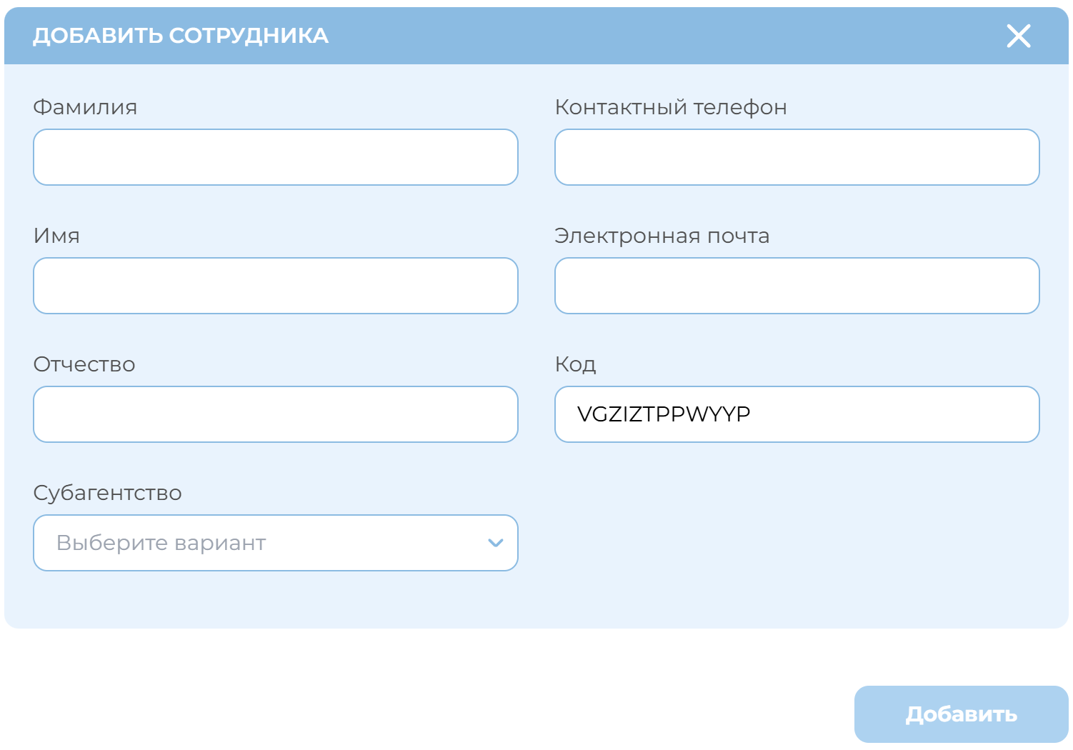Click the Субагентство label
This screenshot has width=1073, height=750.
tap(107, 493)
